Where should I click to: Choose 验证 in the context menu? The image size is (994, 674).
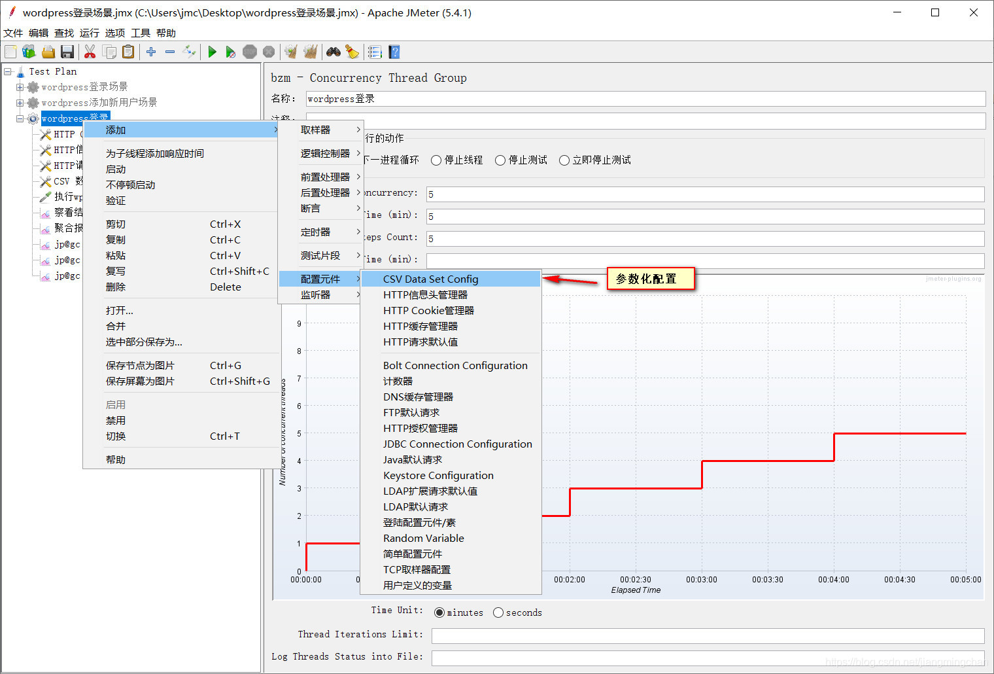181,200
